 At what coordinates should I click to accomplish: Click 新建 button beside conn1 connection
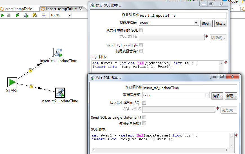(220, 24)
